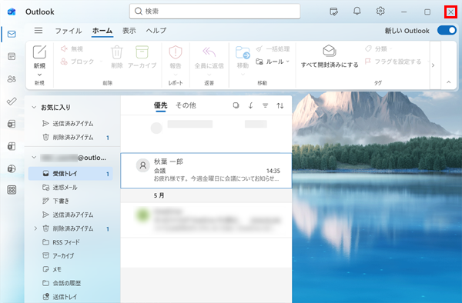Open the RSS フィード folder
Viewport: 462px width, 303px height.
(71, 242)
